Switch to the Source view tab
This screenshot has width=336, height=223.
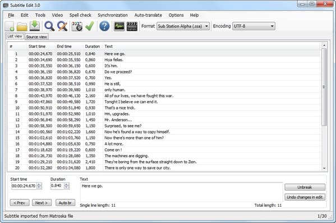[x=36, y=37]
